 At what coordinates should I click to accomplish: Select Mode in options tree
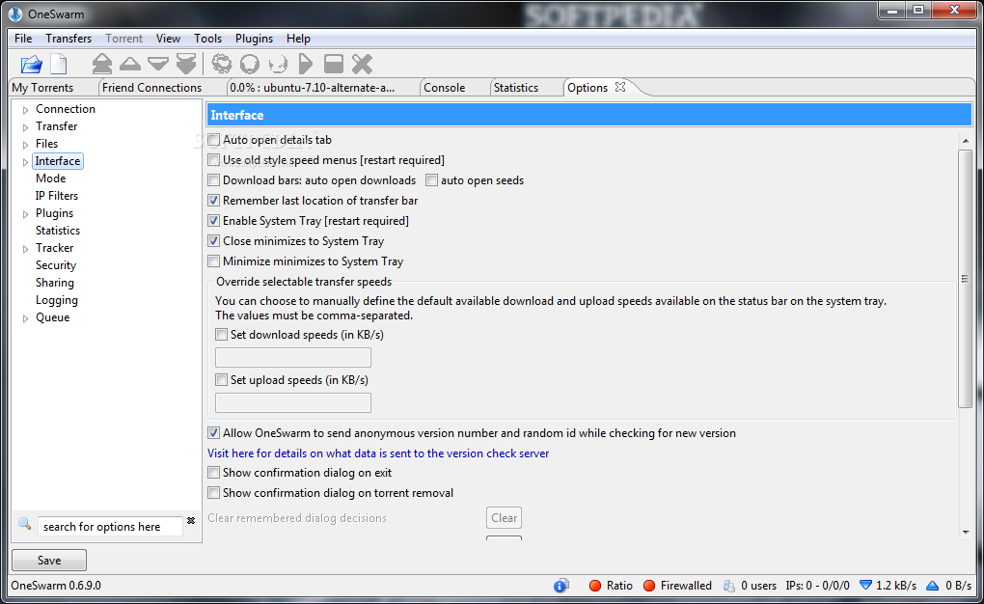coord(51,178)
